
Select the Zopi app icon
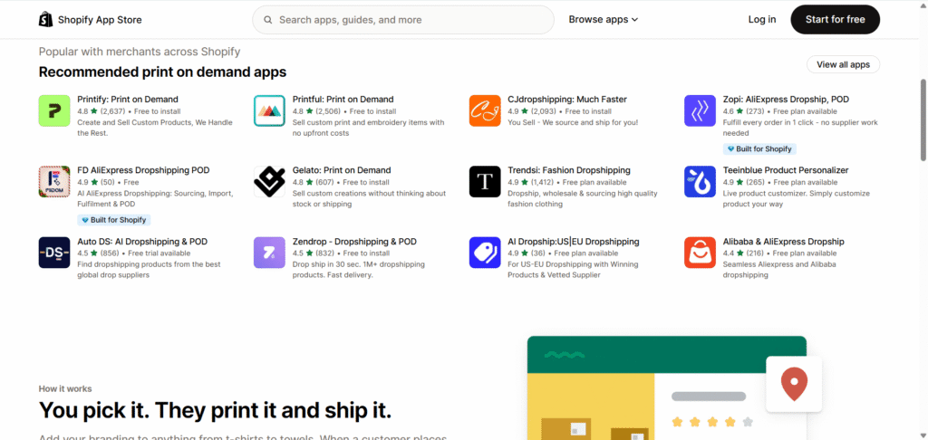point(700,110)
